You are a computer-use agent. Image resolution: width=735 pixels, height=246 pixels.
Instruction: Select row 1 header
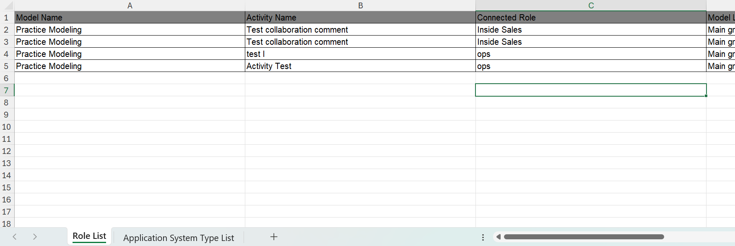6,18
